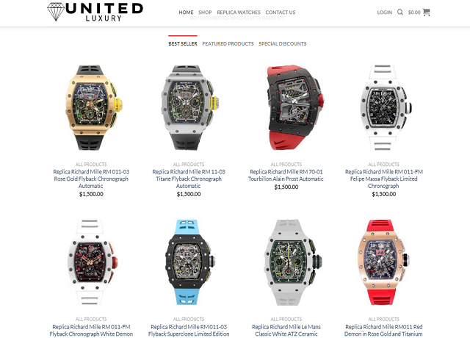Open the Home menu item
Screen dimensions: 470x338
186,12
